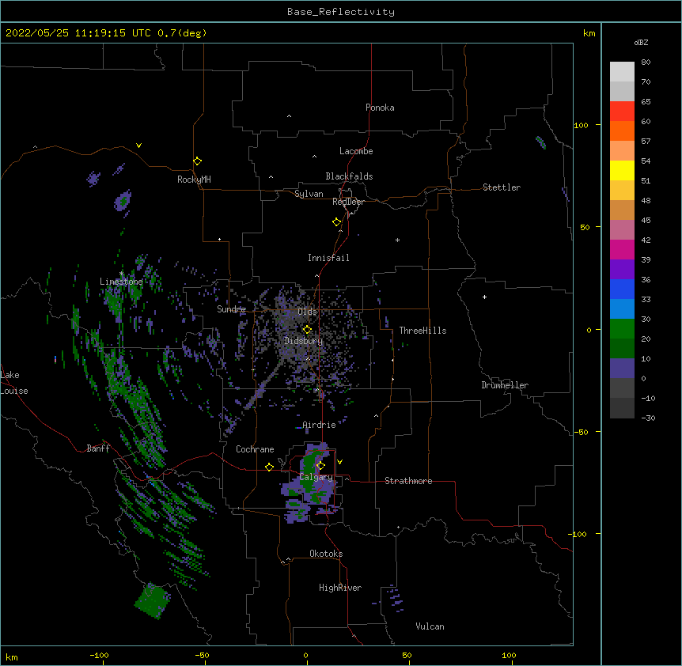Click the Calgary city label
682x666 pixels.
(316, 477)
